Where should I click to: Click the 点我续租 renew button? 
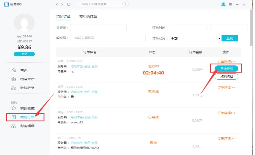point(226,76)
